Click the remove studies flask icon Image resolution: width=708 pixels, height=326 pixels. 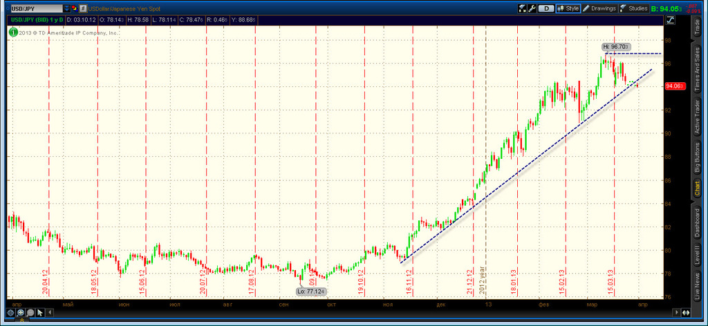(523, 8)
